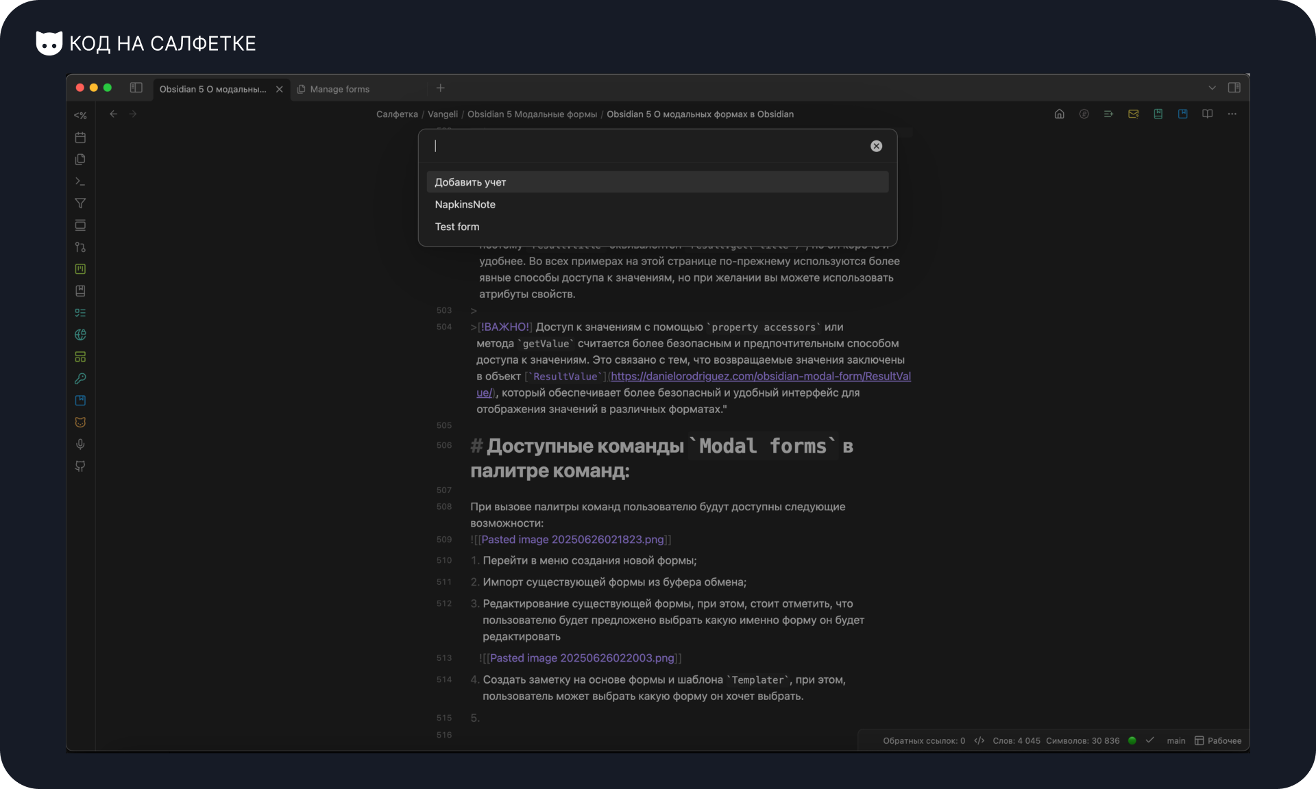This screenshot has width=1316, height=789.
Task: Click Символов: 30 836 character count
Action: (x=1082, y=741)
